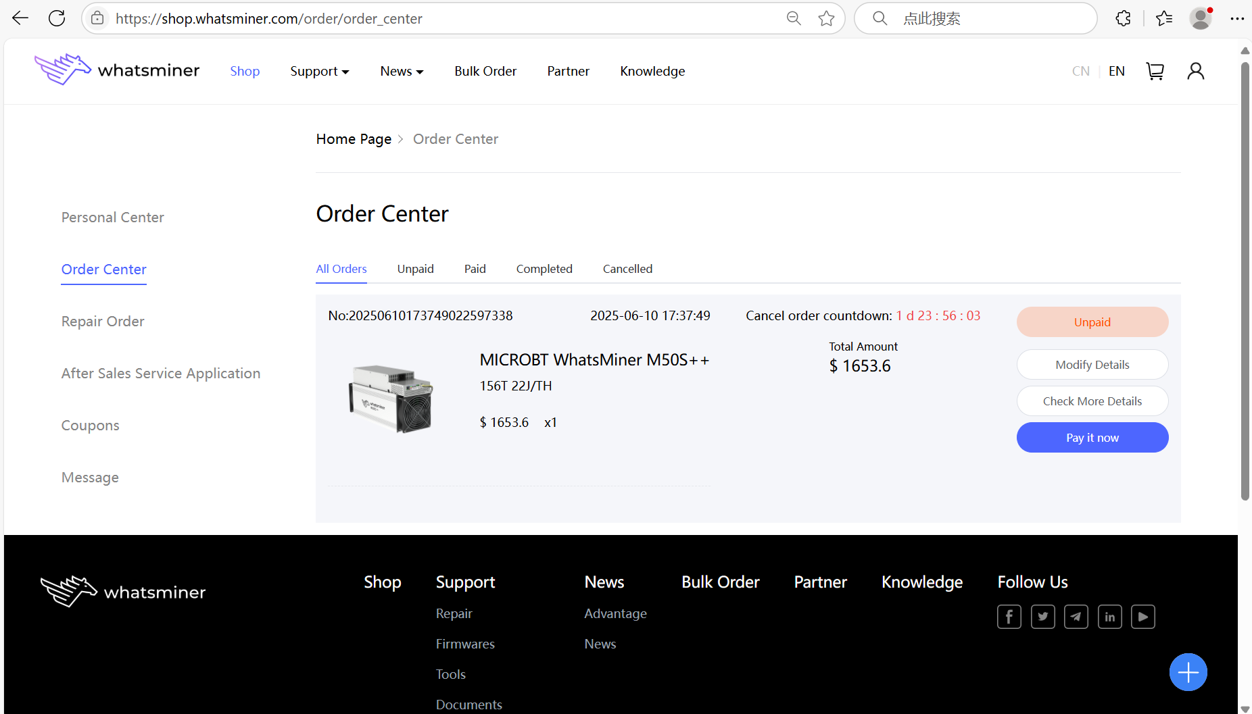Open the shopping cart icon

[1155, 71]
